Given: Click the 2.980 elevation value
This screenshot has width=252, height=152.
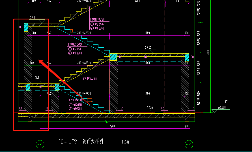Looking at the screenshot, I should [148, 48].
